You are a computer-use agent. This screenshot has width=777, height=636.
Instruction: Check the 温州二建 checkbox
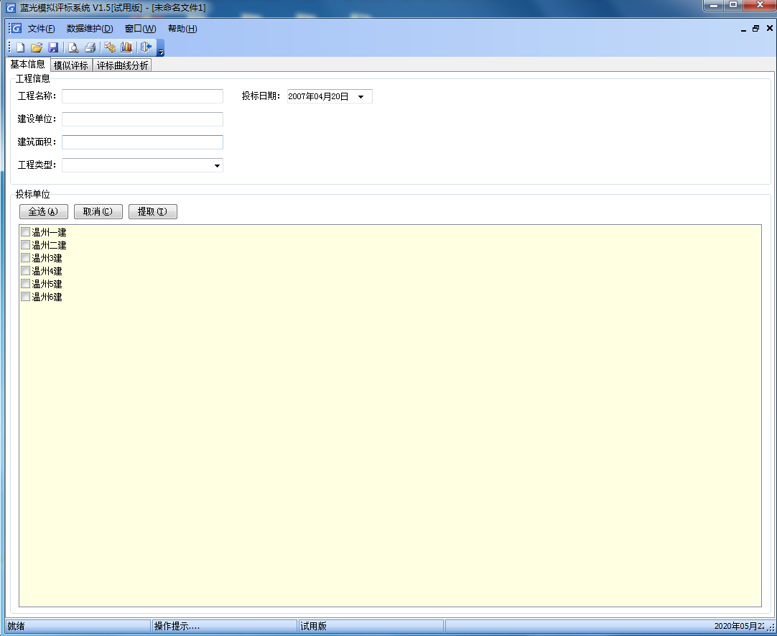[x=25, y=244]
